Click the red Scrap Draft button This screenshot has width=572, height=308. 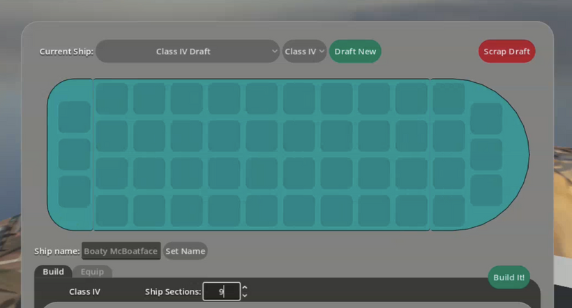[506, 52]
